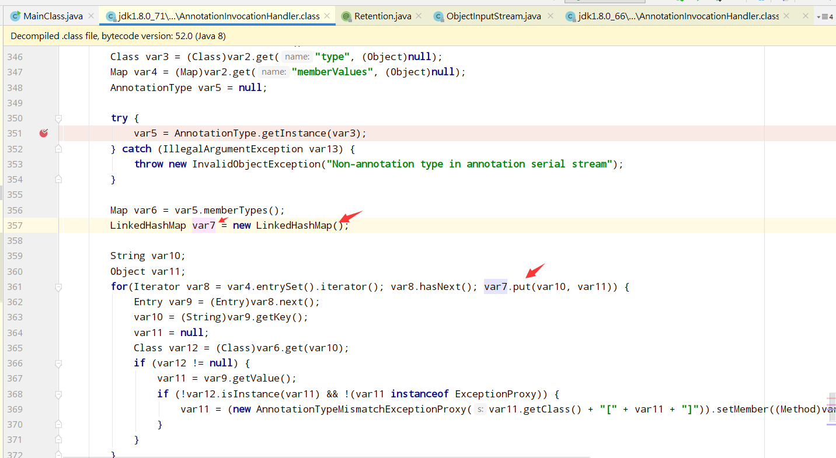The image size is (836, 458).
Task: Collapse the nested if at line 368
Action: (58, 394)
